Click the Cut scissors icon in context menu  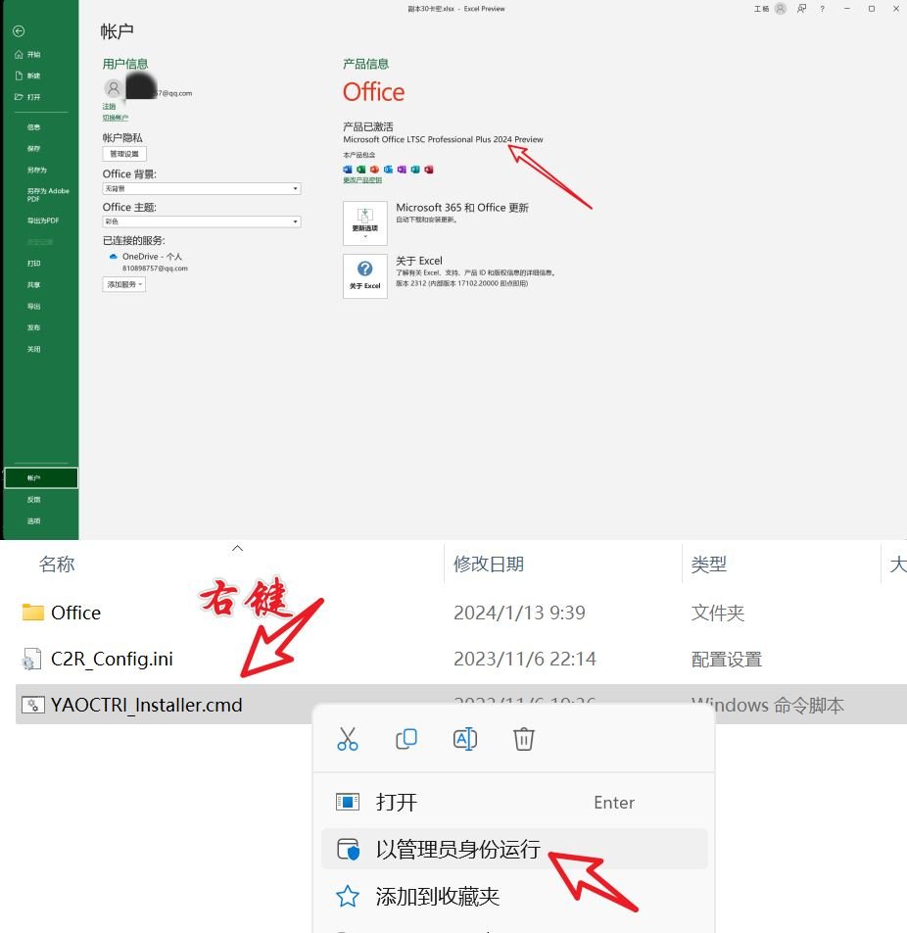(x=348, y=739)
